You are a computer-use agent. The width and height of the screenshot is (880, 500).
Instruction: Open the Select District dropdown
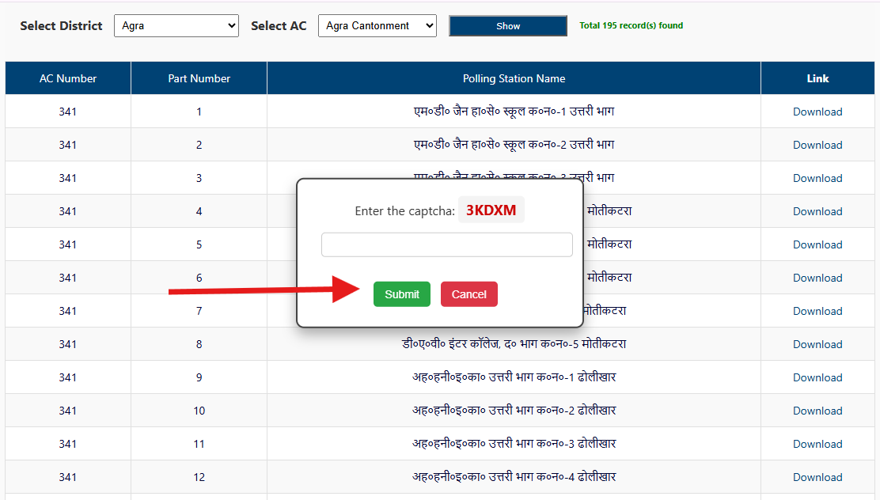[176, 26]
